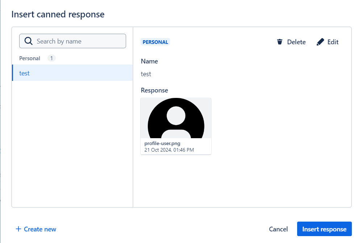Cancel the canned response dialog
This screenshot has width=358, height=243.
[278, 229]
